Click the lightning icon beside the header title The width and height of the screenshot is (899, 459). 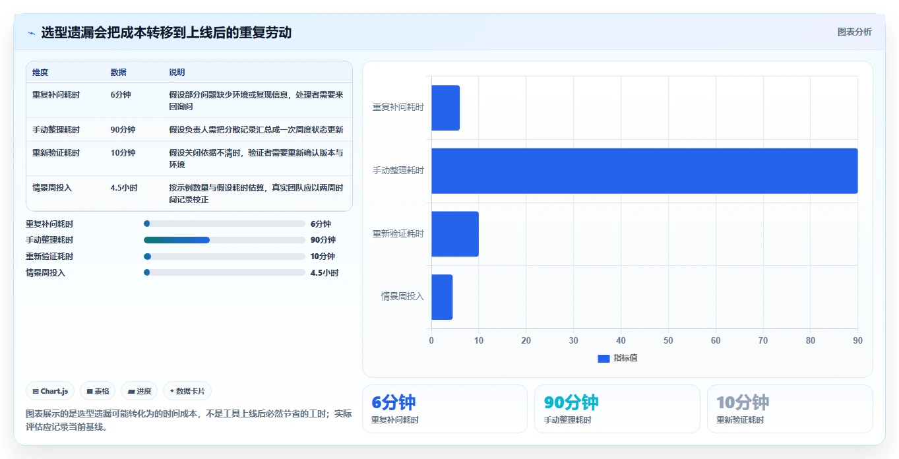[x=32, y=33]
